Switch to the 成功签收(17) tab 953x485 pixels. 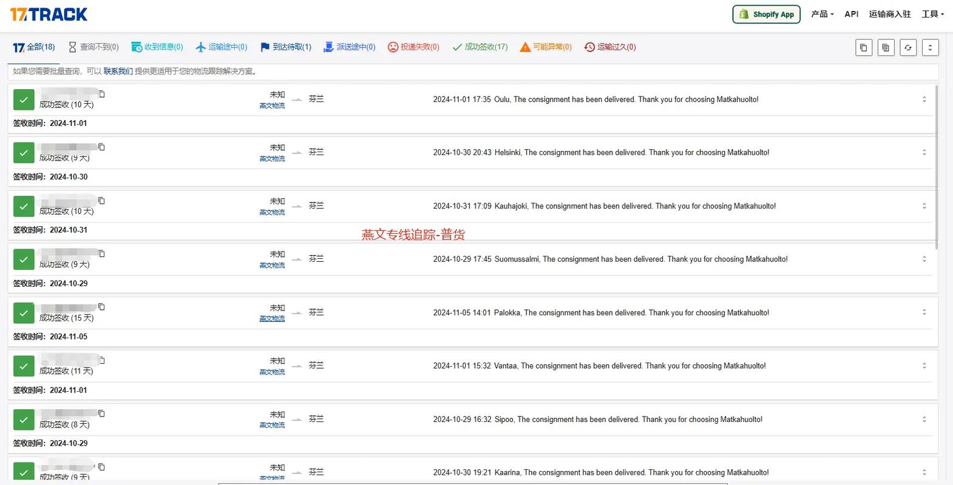(x=480, y=47)
